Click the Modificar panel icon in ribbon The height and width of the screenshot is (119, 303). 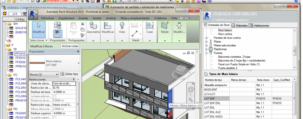click(x=108, y=25)
